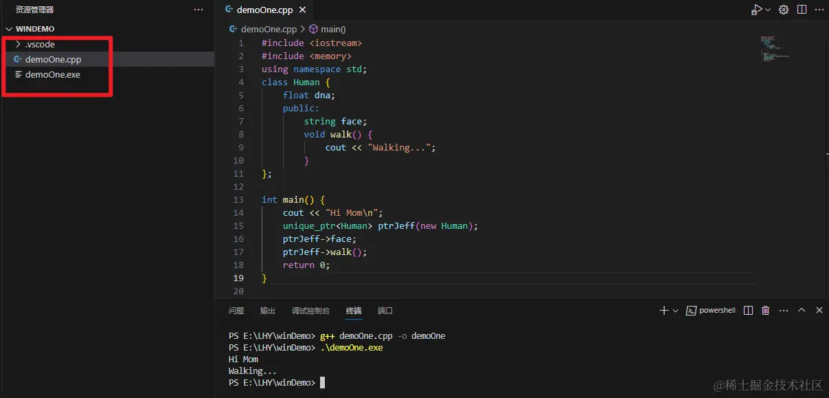Close the terminal panel
829x398 pixels.
(819, 311)
